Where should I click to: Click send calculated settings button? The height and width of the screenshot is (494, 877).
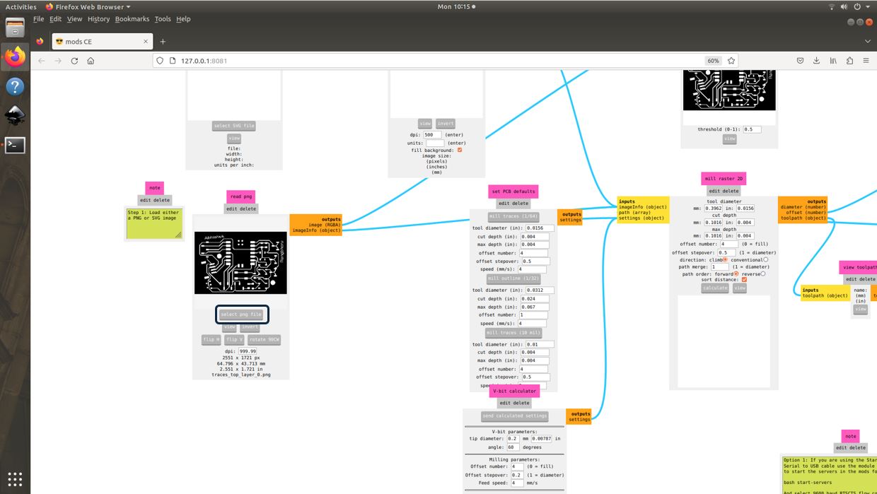[x=515, y=416]
